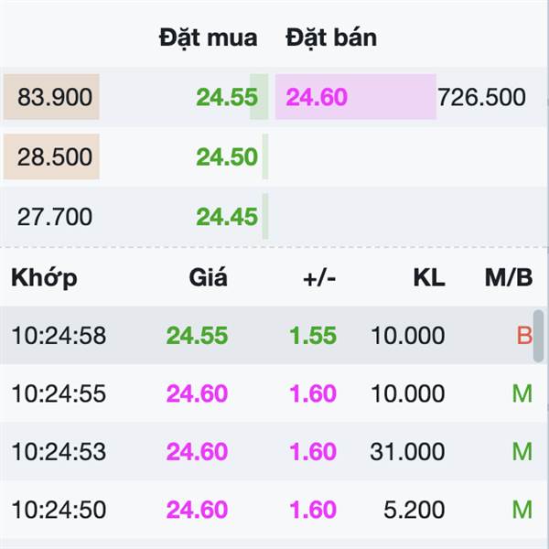The image size is (549, 549).
Task: Click the Đặt bán column header
Action: [x=331, y=38]
